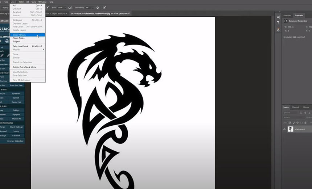Viewport: 312px width, 189px height.
Task: Click the airbrush icon next to Flow
Action: [x=70, y=7]
